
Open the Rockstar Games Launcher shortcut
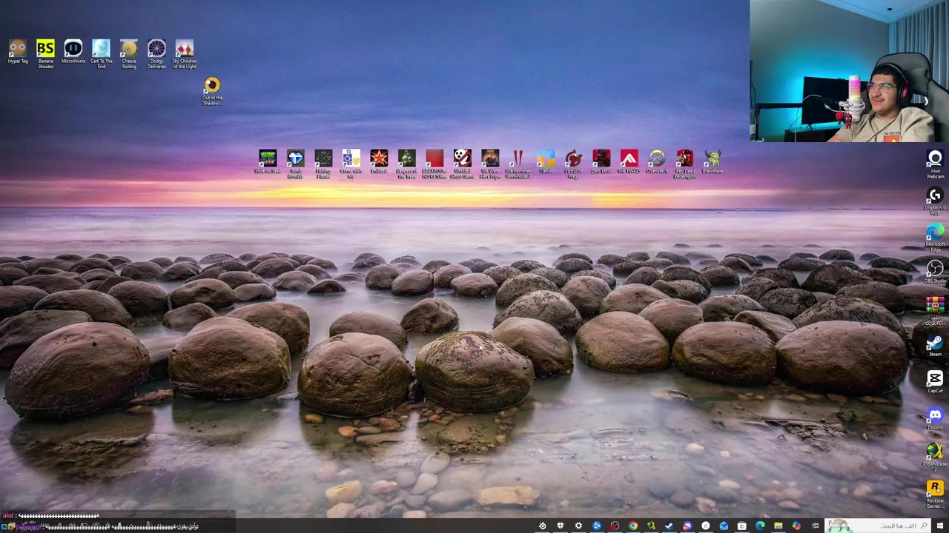pyautogui.click(x=935, y=493)
